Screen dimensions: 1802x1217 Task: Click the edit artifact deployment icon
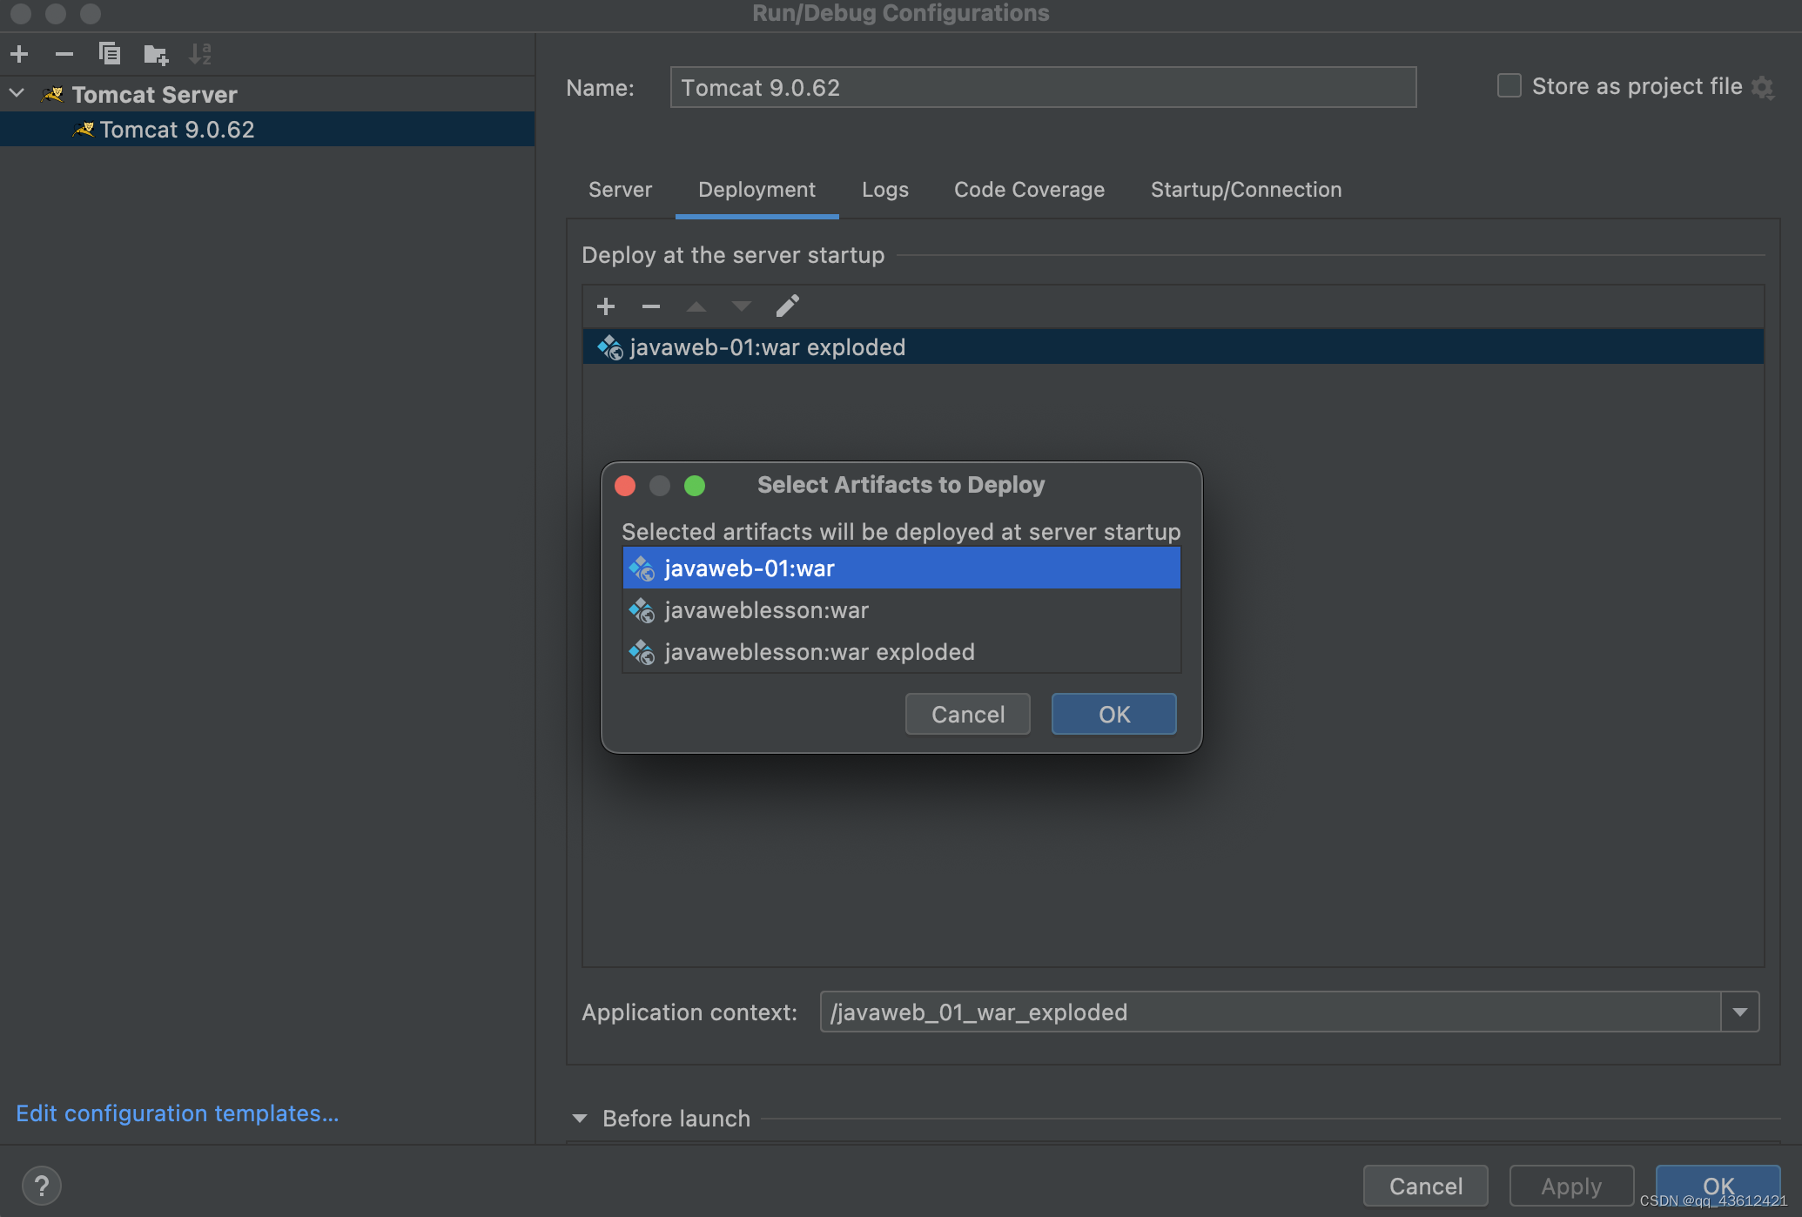coord(786,305)
